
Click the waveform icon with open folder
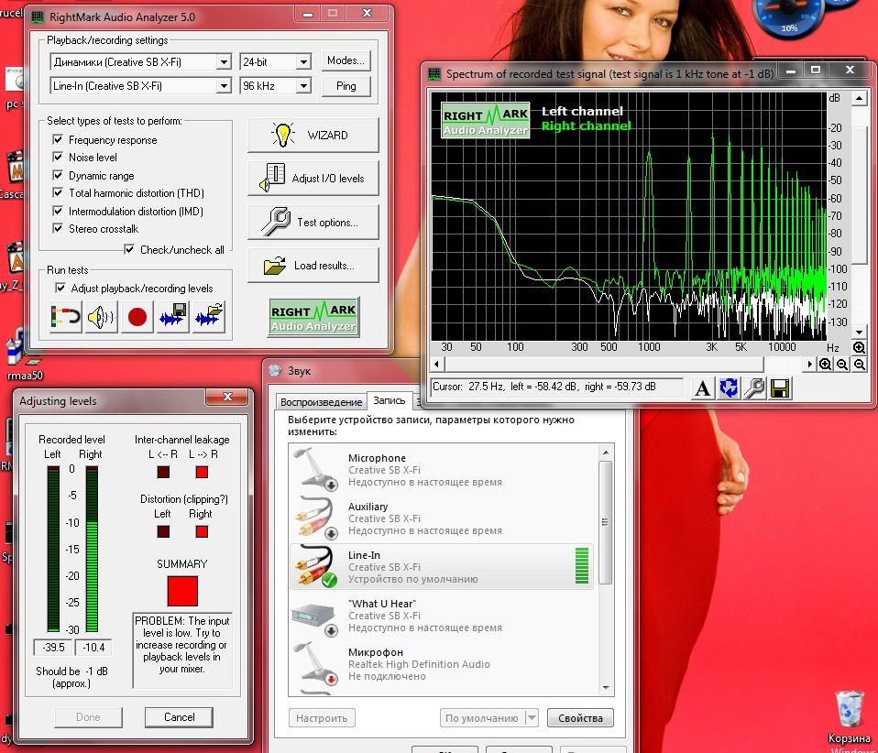coord(209,318)
